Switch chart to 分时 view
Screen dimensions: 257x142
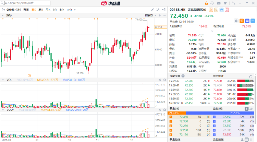pyautogui.click(x=18, y=10)
